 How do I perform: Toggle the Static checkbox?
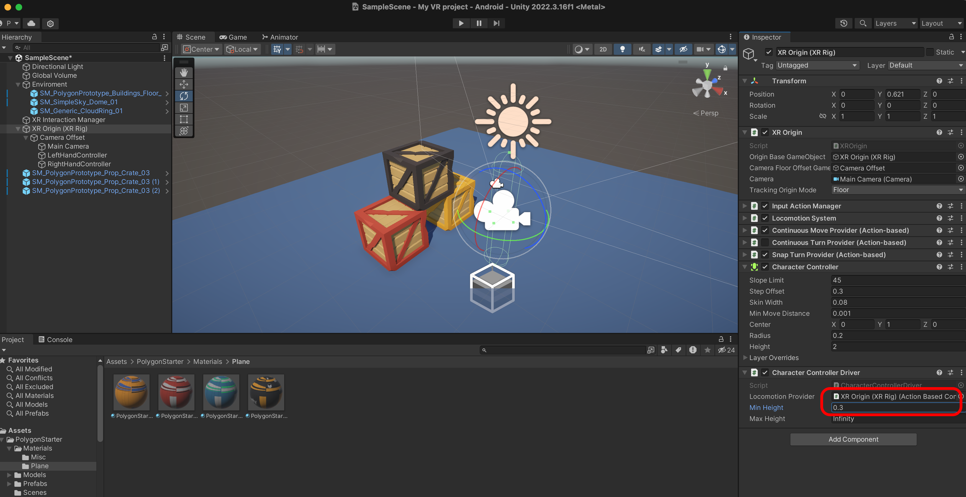point(930,53)
